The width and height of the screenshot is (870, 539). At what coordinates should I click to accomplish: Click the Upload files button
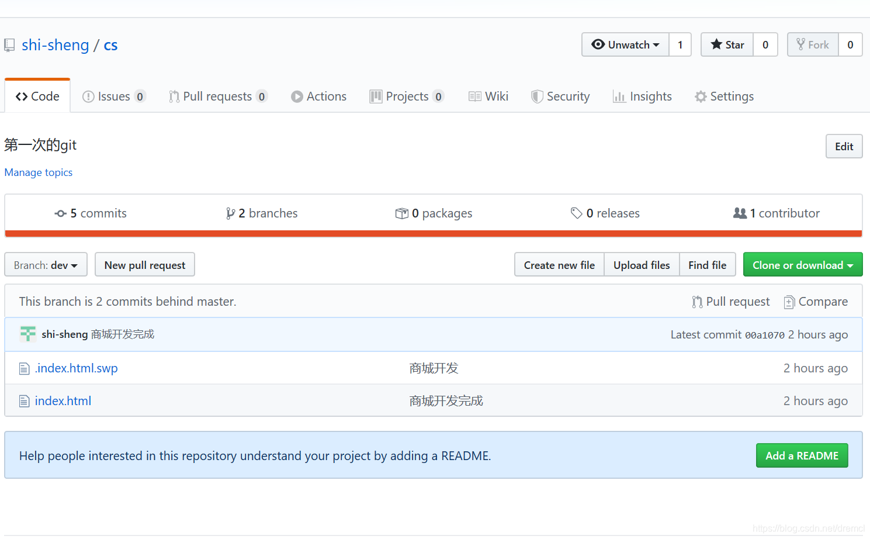(642, 265)
